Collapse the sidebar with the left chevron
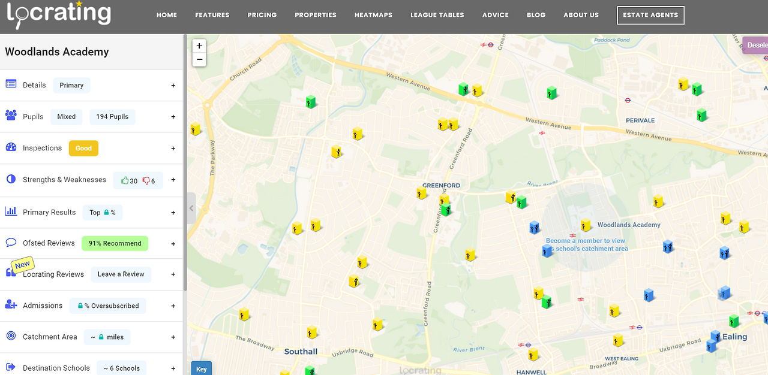This screenshot has width=768, height=375. point(191,208)
